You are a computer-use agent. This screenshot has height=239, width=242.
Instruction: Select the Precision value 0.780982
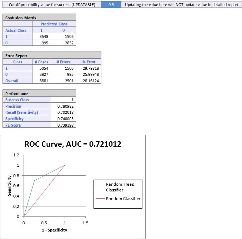(64, 106)
